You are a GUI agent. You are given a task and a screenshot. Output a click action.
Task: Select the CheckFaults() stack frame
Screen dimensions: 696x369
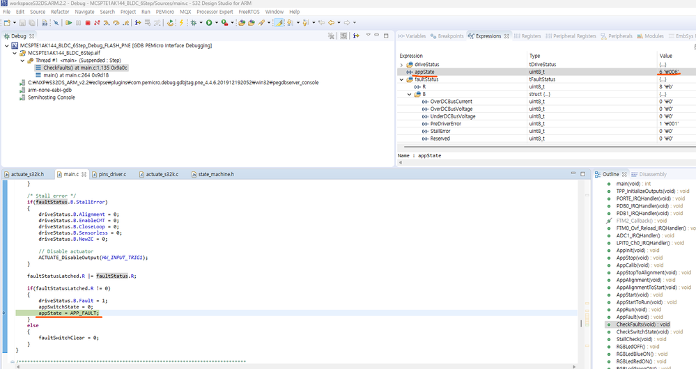pos(82,68)
